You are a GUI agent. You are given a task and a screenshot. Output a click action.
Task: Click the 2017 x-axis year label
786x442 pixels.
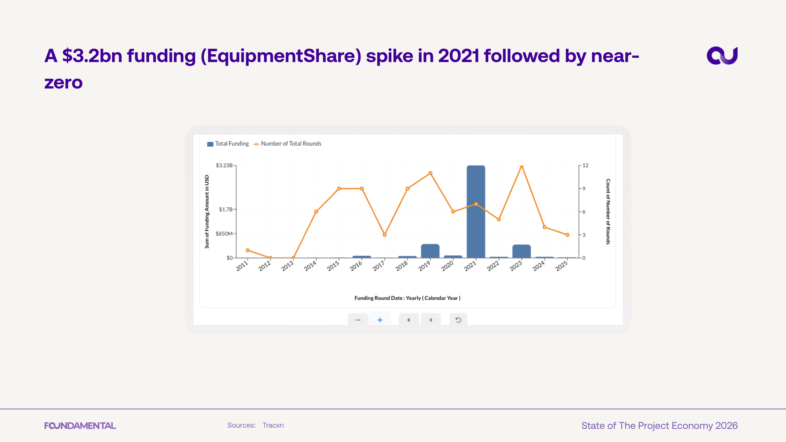click(x=379, y=266)
